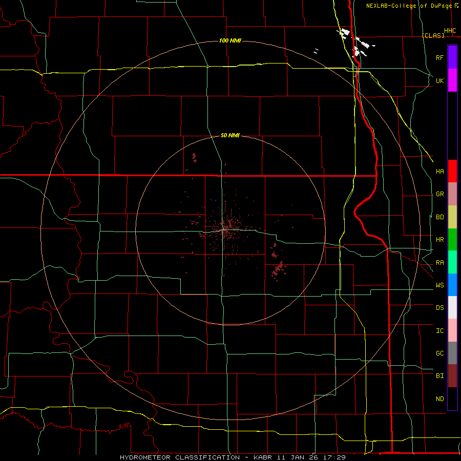Click the 'RA' legend label
This screenshot has width=461, height=461.
pos(439,263)
